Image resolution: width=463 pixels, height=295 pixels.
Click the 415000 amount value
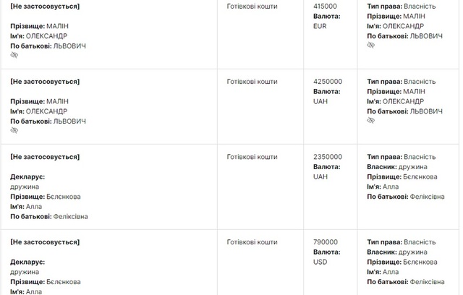pyautogui.click(x=325, y=6)
